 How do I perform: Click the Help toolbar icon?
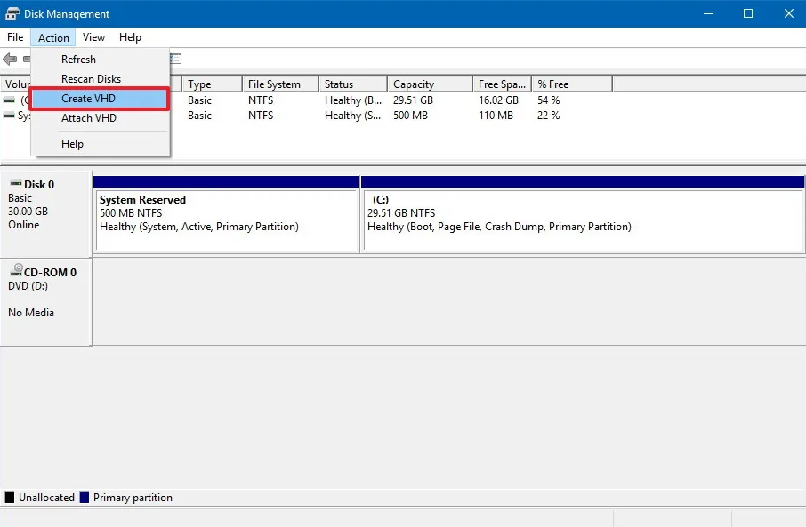174,59
